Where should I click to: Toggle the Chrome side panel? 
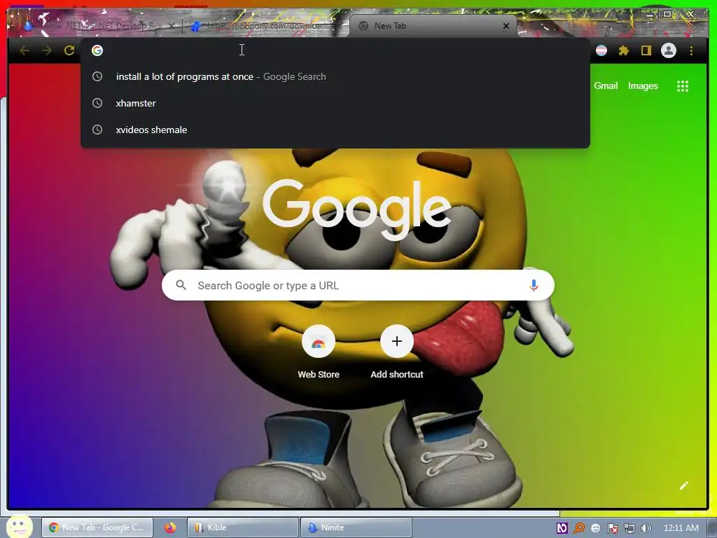[x=646, y=50]
